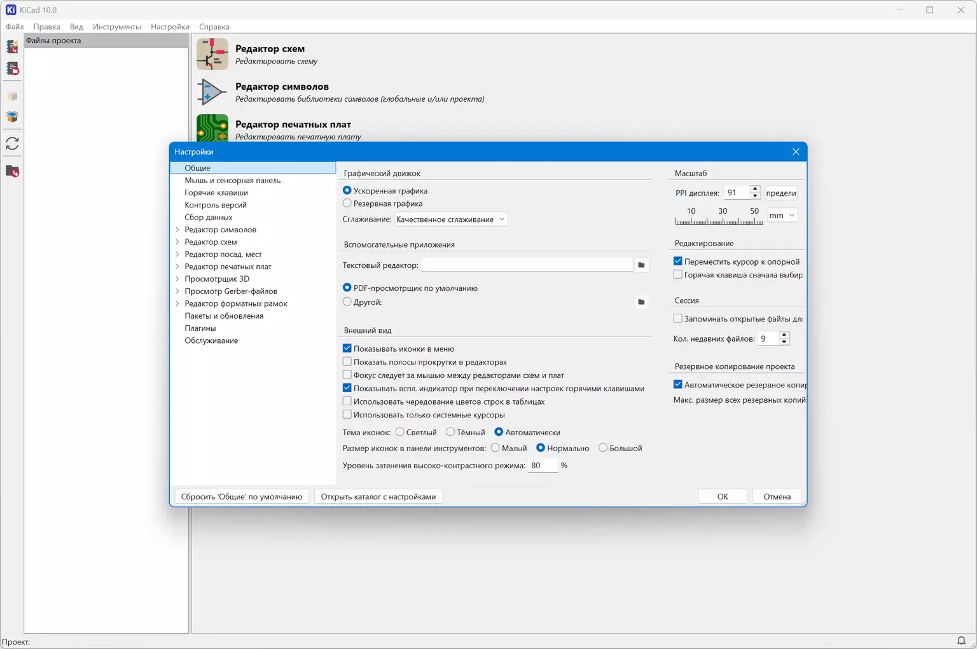Image resolution: width=977 pixels, height=649 pixels.
Task: Disable 'Показывать иконки в меню' checkbox
Action: [x=347, y=349]
